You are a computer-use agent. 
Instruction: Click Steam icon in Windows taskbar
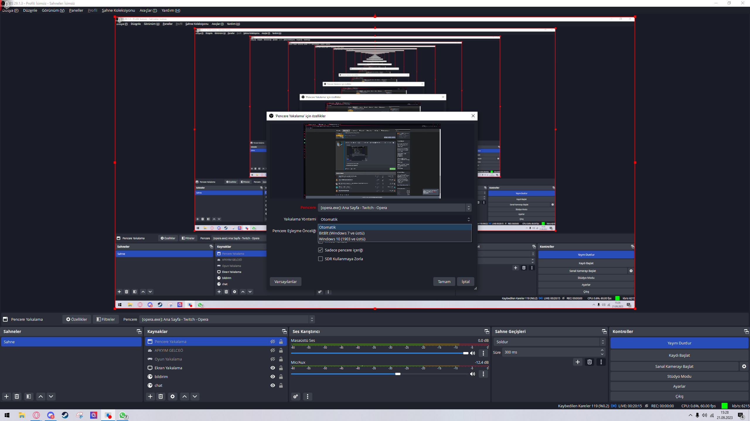coord(65,415)
